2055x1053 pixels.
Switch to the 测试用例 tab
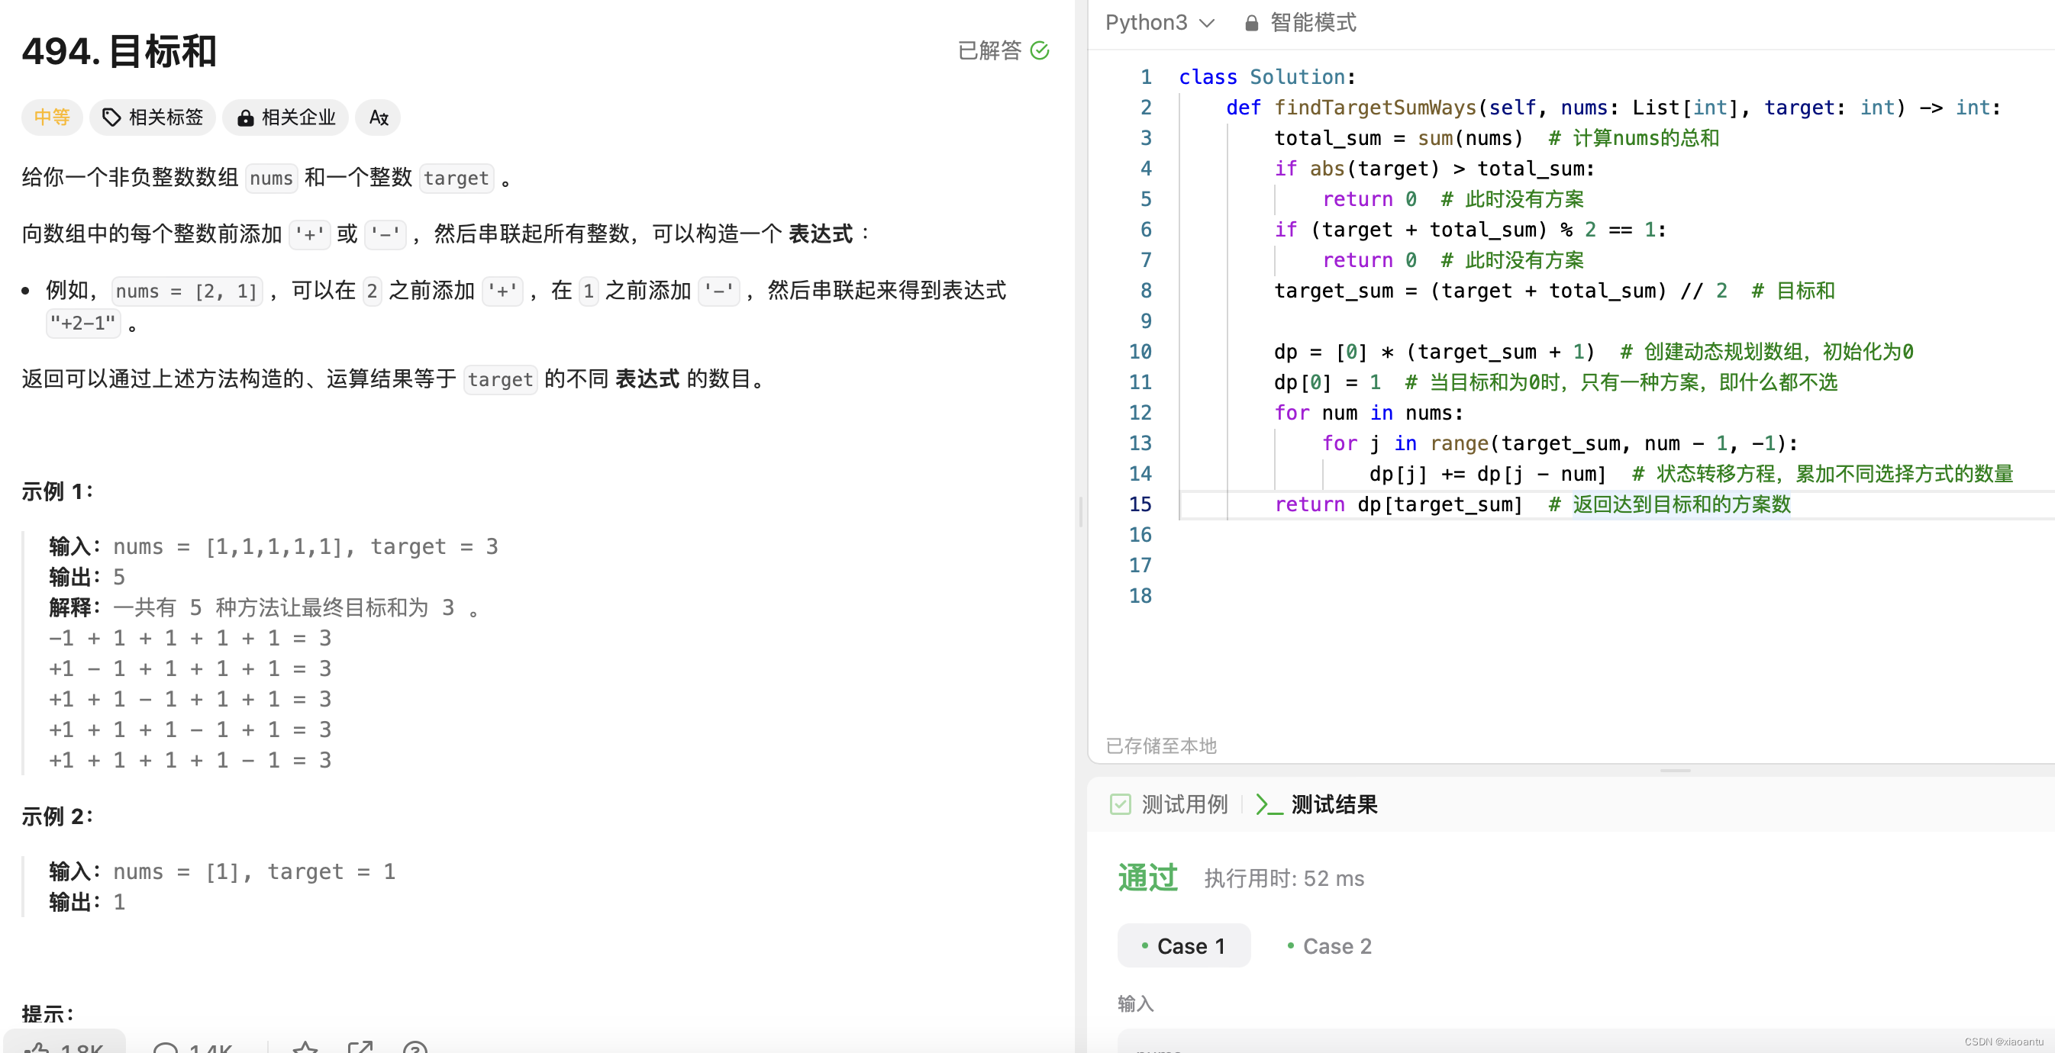coord(1169,804)
